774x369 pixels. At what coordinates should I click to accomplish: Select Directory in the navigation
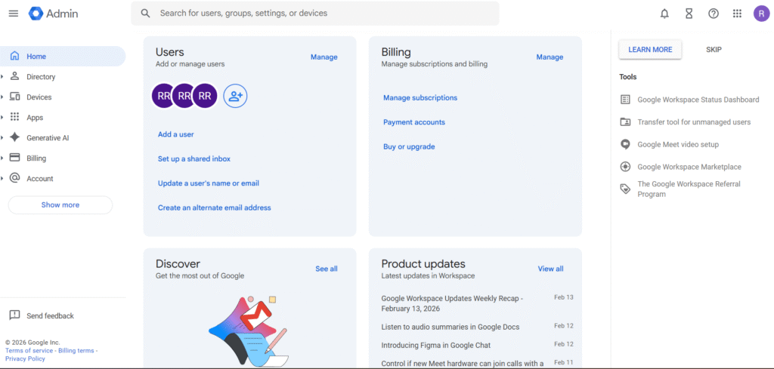(x=41, y=77)
